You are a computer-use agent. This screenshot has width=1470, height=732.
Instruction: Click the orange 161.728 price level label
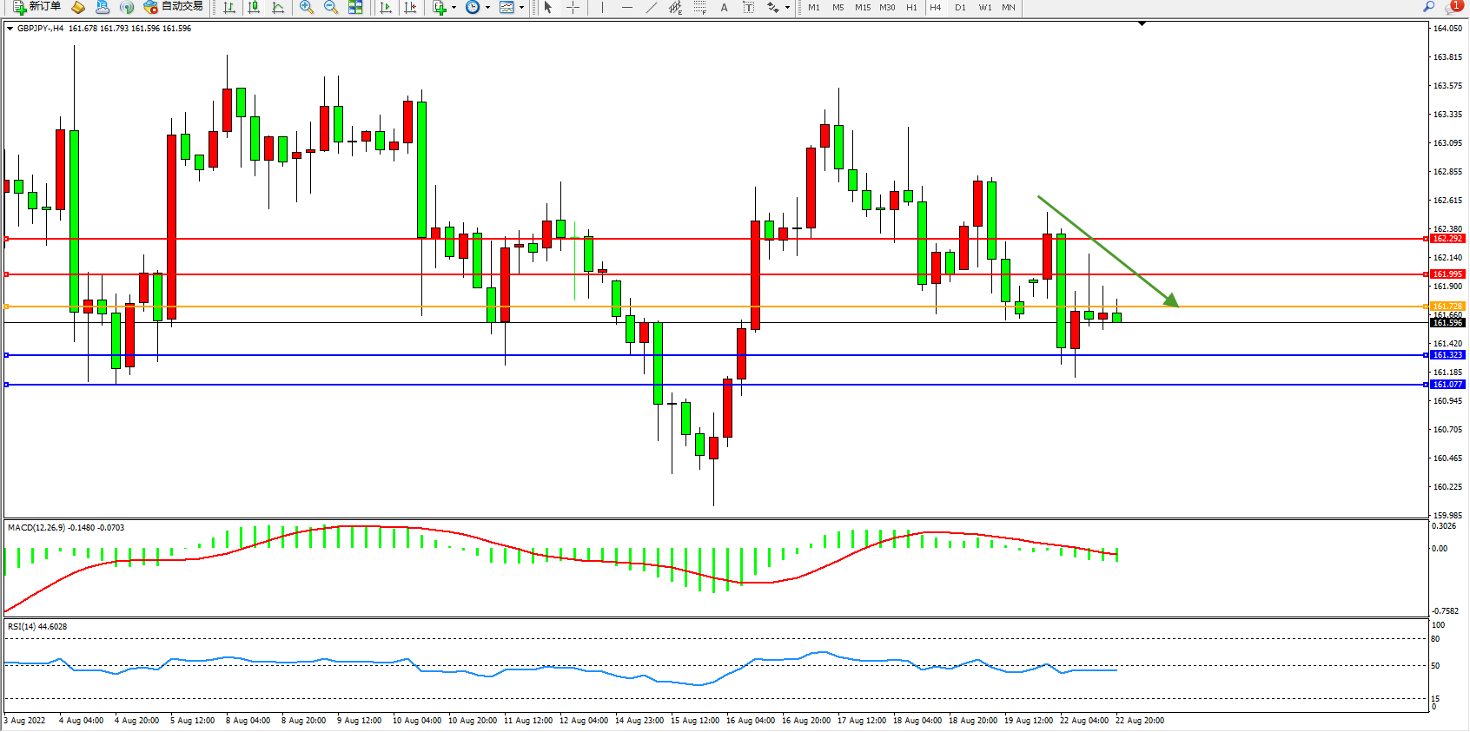1447,307
